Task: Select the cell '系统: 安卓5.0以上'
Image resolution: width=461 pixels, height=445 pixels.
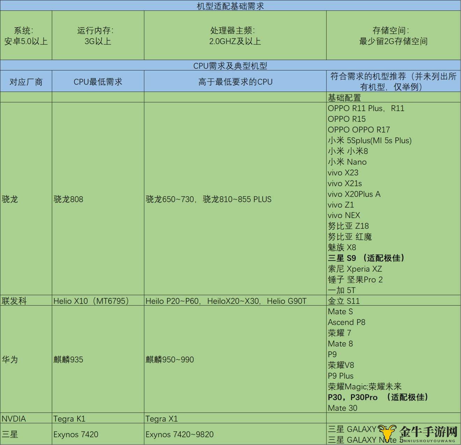Action: coord(26,35)
